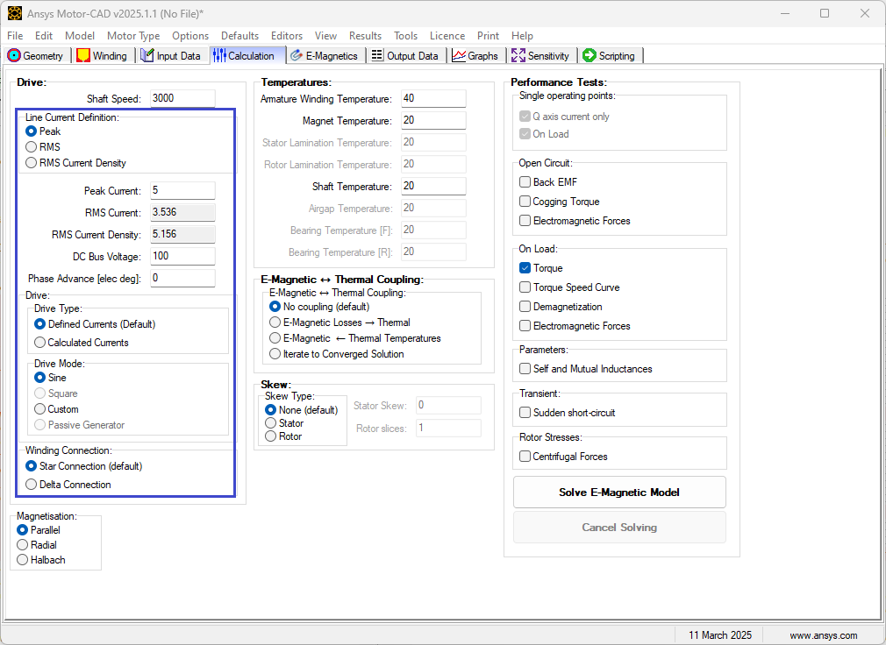Image resolution: width=886 pixels, height=645 pixels.
Task: Click the DC Bus Voltage field
Action: click(182, 256)
